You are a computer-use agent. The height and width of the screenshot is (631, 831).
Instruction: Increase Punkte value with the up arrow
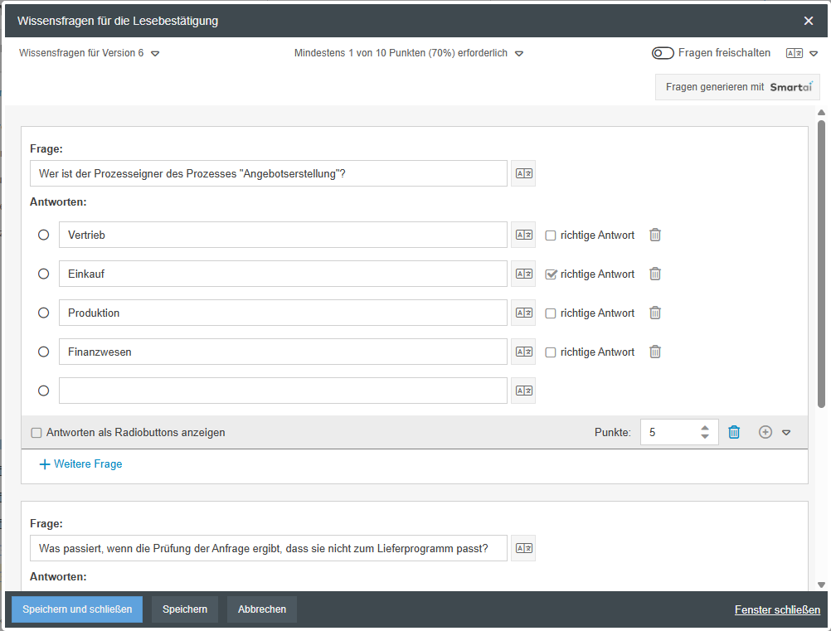coord(705,428)
